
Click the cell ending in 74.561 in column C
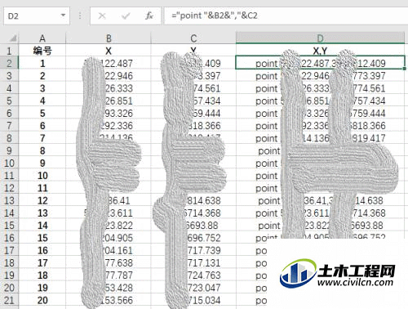point(193,88)
